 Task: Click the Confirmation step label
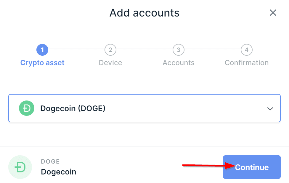point(246,63)
